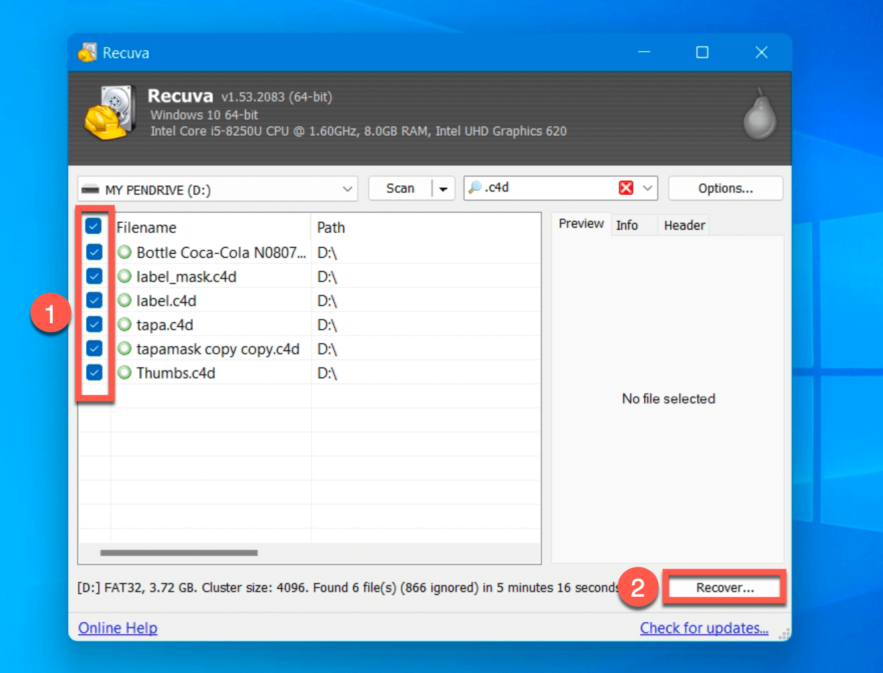Click the magnifier icon in filter box
The width and height of the screenshot is (883, 673).
tap(475, 188)
